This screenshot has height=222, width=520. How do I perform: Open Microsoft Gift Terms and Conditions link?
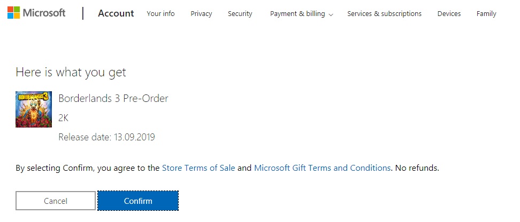322,168
